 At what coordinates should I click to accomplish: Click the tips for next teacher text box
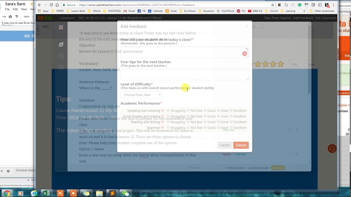[x=185, y=74]
